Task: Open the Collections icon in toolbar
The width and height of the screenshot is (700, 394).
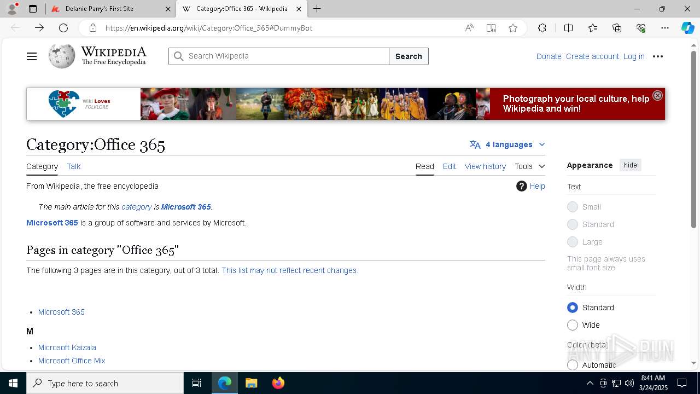Action: pyautogui.click(x=617, y=28)
